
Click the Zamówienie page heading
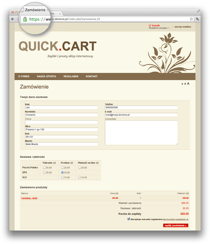34,87
